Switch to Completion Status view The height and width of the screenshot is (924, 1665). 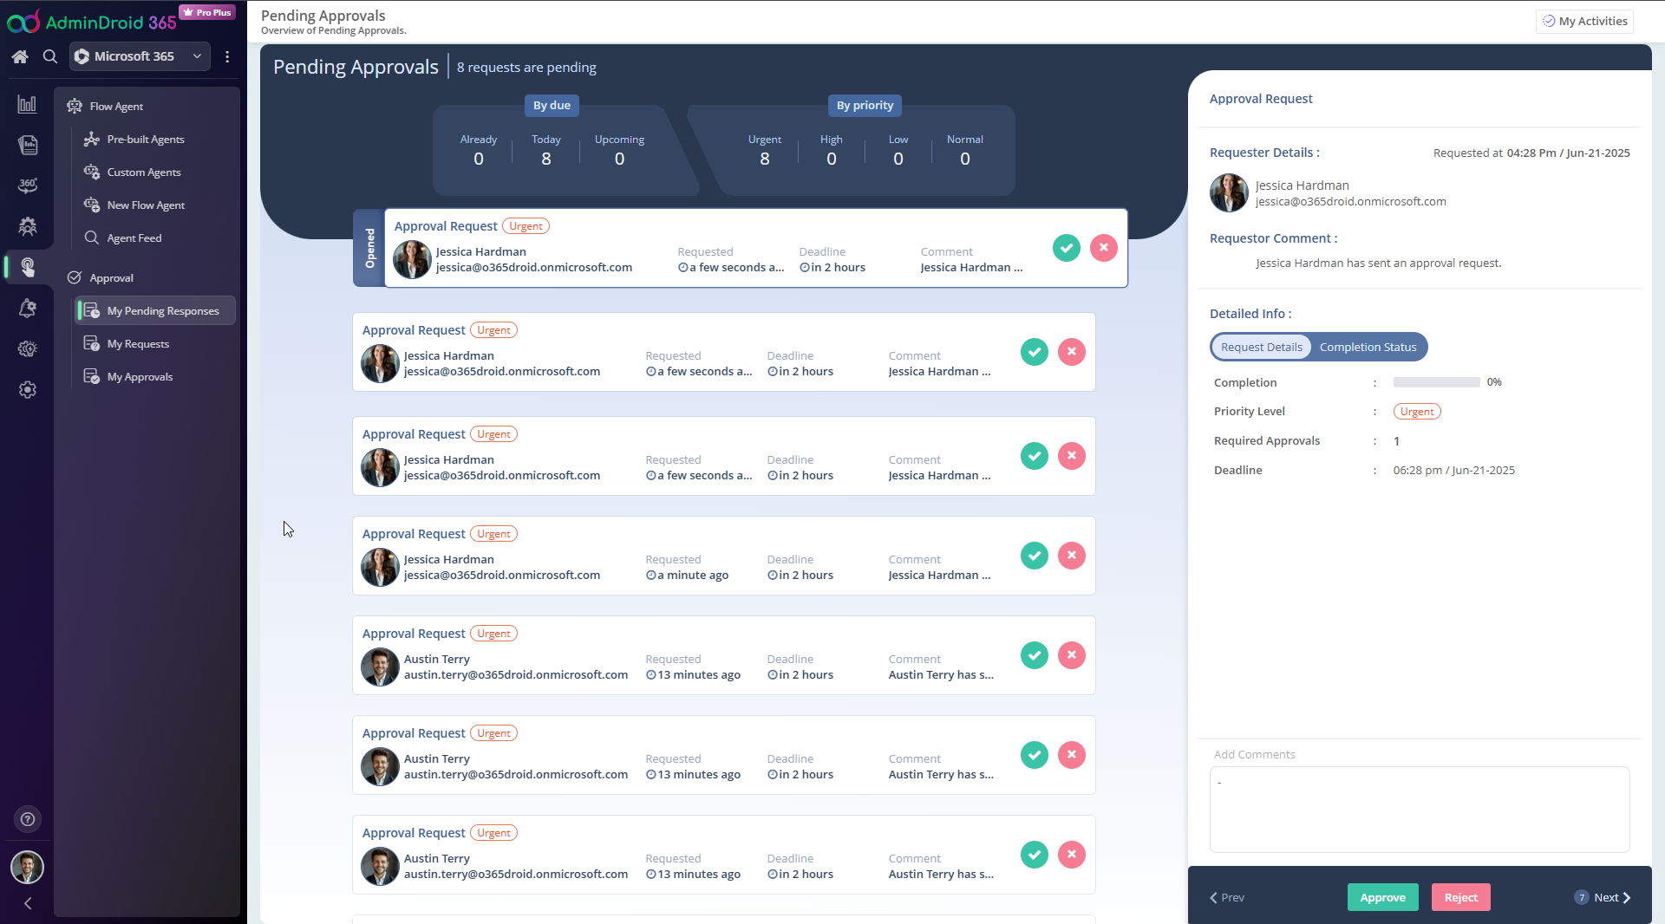point(1368,347)
